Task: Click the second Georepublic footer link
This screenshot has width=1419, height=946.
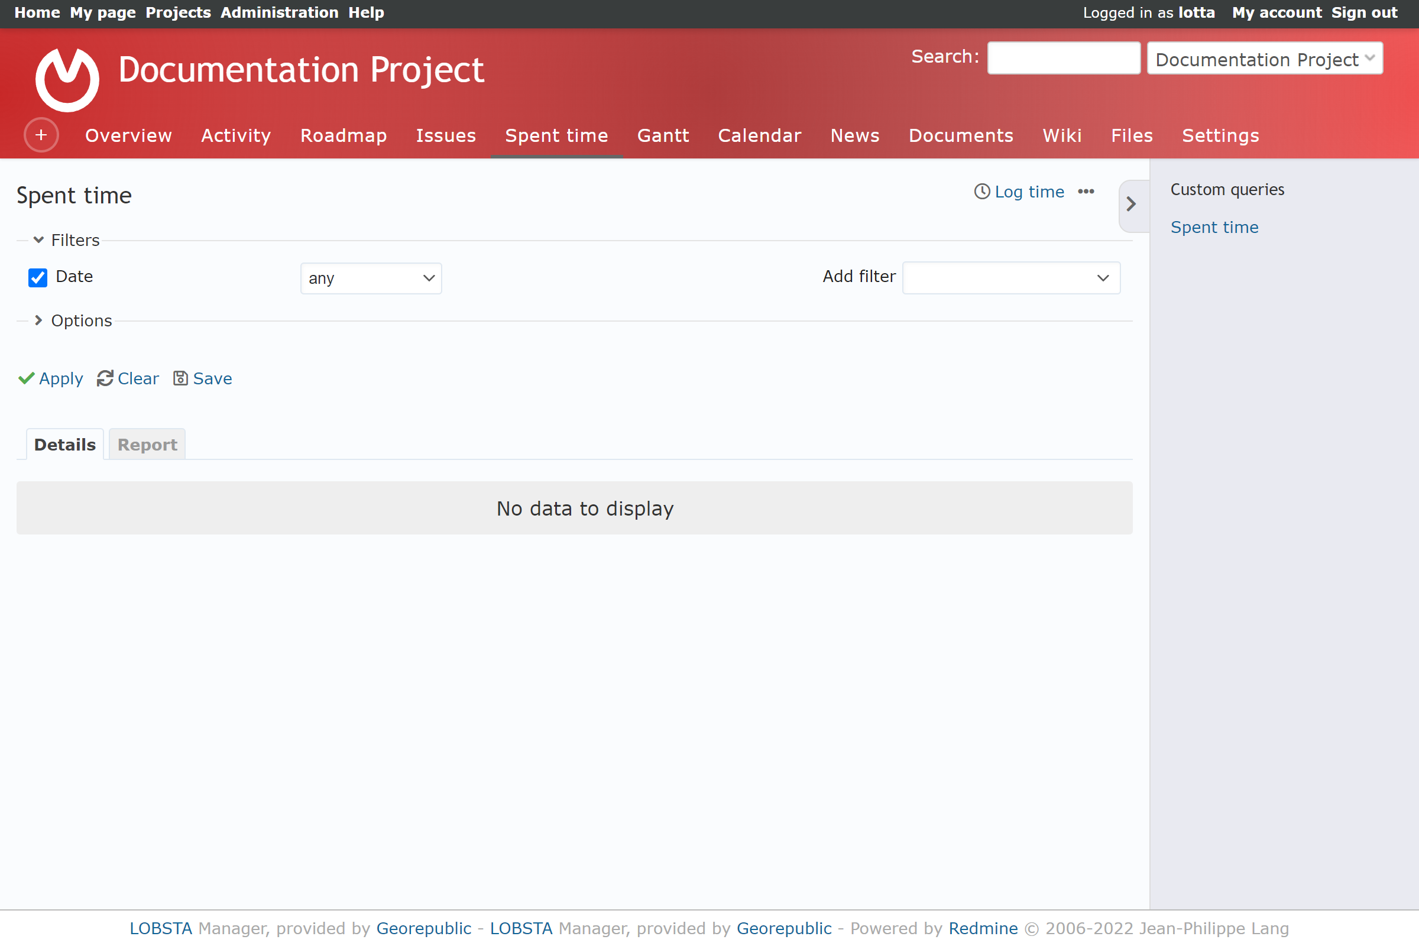Action: 784,928
